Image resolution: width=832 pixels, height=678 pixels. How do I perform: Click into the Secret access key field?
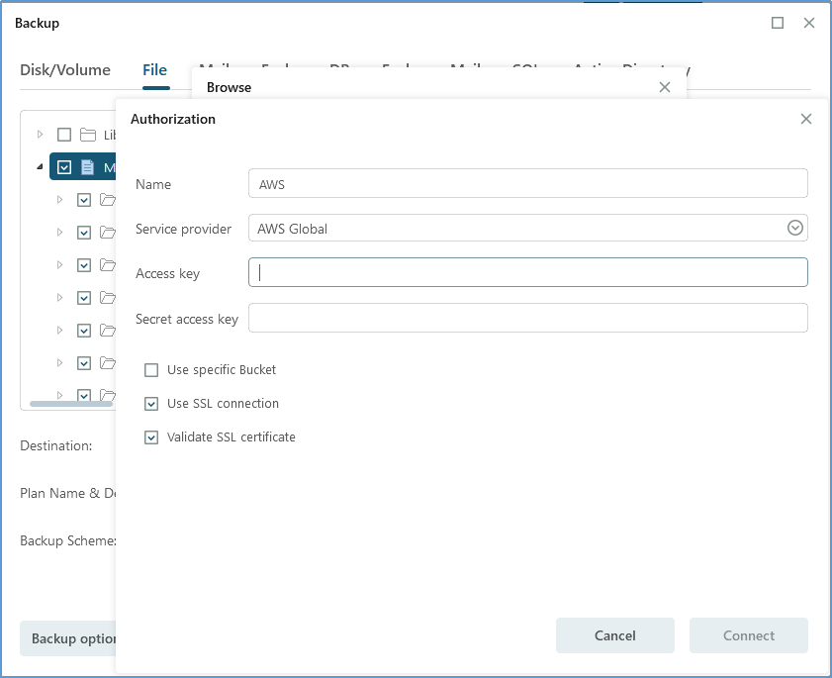(x=527, y=318)
